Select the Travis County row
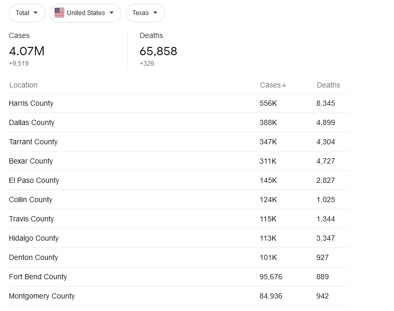The height and width of the screenshot is (311, 394). pyautogui.click(x=179, y=219)
